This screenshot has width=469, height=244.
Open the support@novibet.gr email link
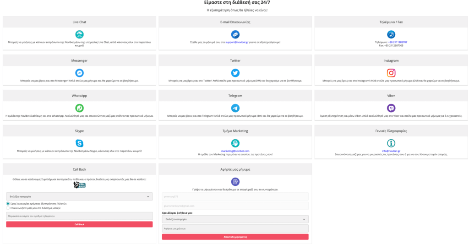pos(237,42)
